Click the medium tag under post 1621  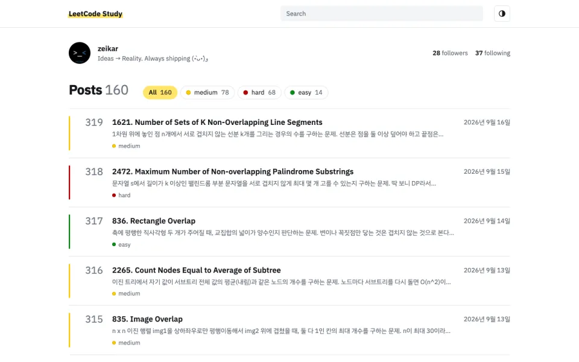pyautogui.click(x=126, y=146)
